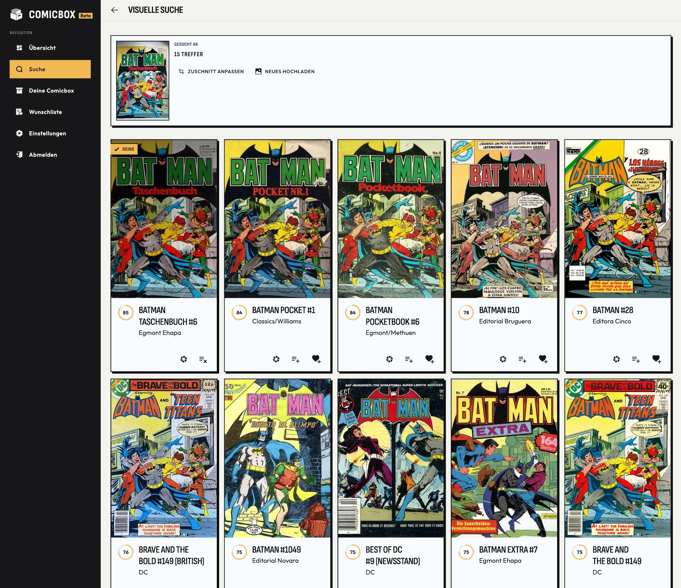Open the Best of DC #9 cover image
This screenshot has width=681, height=588.
391,458
